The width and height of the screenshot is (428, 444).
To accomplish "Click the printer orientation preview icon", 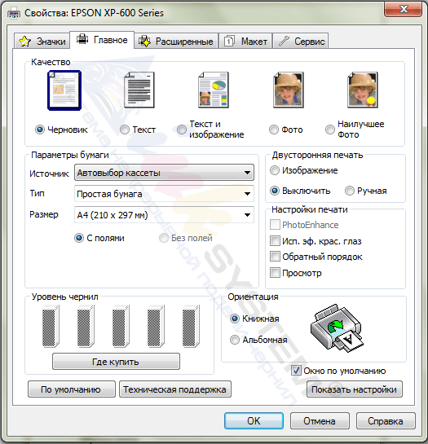I will pyautogui.click(x=337, y=328).
